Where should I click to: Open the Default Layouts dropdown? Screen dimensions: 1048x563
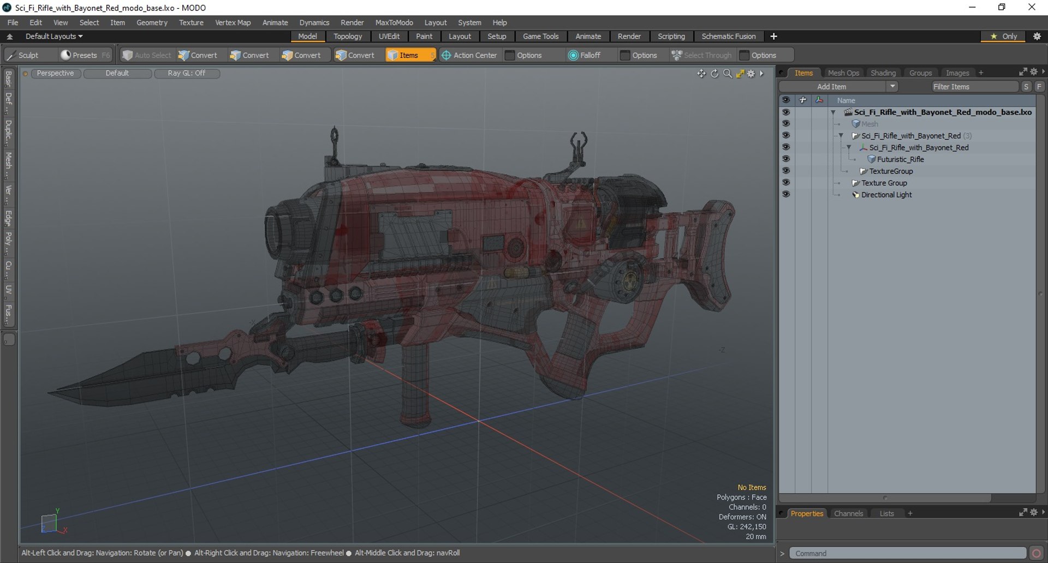pyautogui.click(x=54, y=37)
